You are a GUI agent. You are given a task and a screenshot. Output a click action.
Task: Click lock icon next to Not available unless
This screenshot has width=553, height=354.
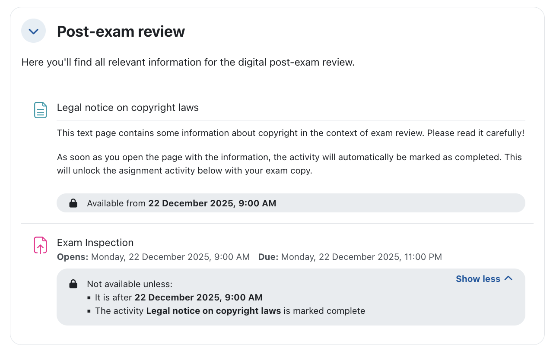(73, 284)
